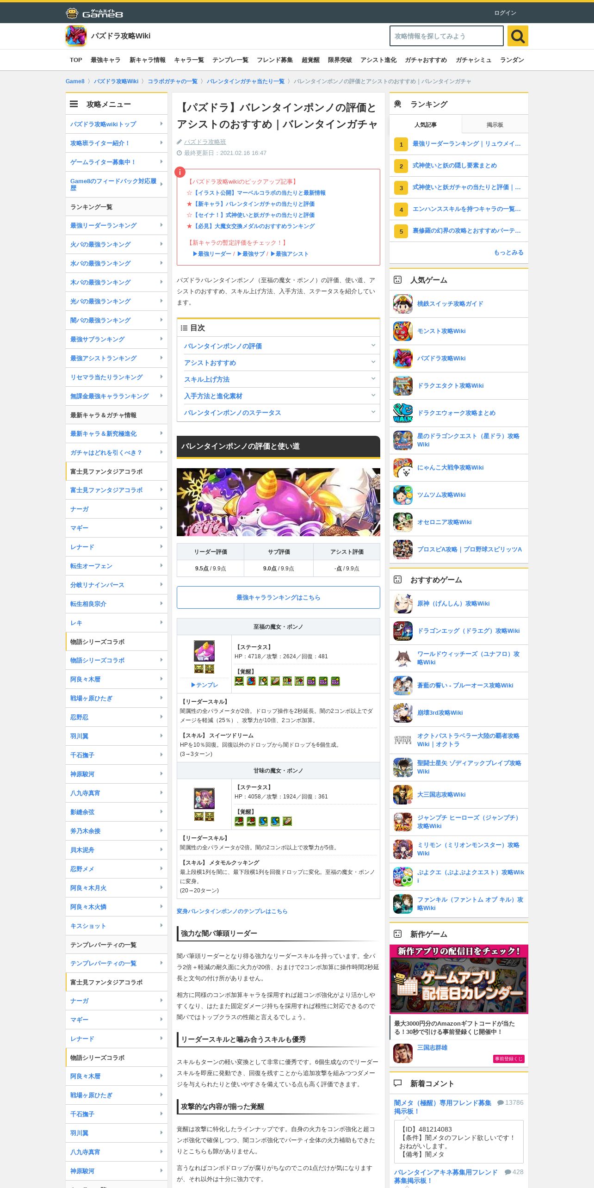Click 至福の魔女・ボンノ monster portrait icon
This screenshot has height=1188, width=594.
point(204,651)
